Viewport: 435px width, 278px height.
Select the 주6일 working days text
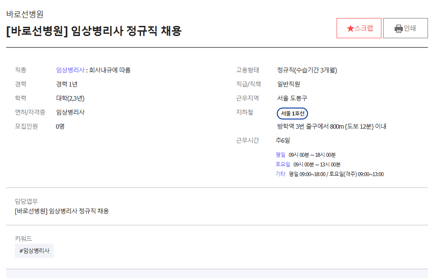tap(283, 141)
